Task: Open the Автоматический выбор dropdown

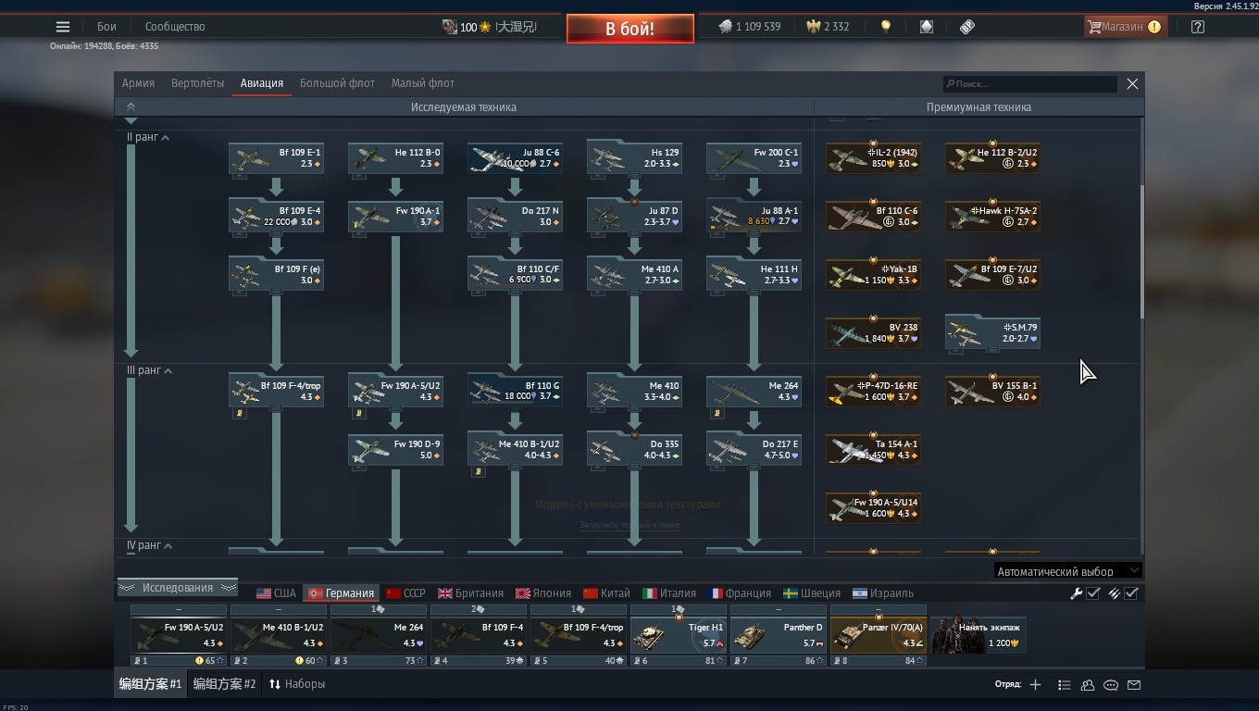Action: [x=1067, y=571]
